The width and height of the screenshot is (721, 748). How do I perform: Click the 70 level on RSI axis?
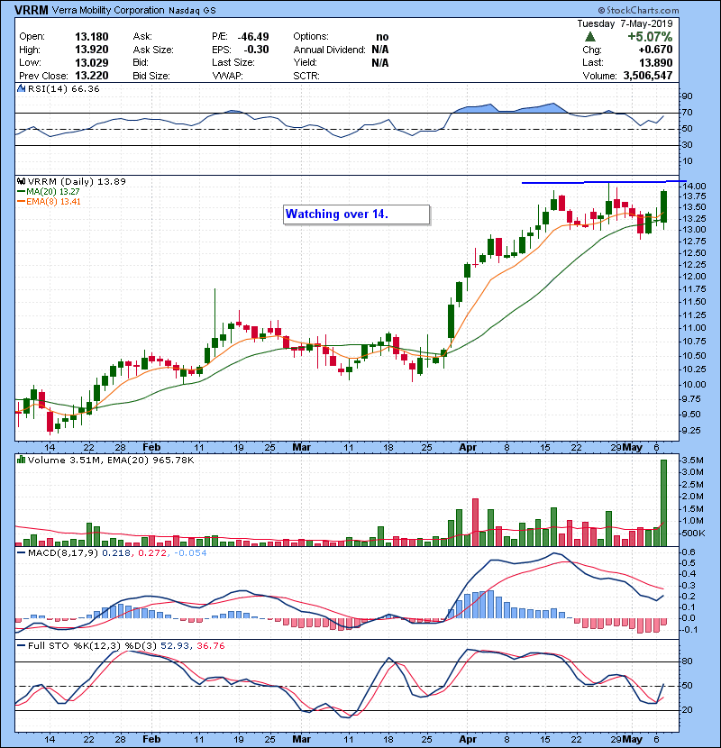point(687,113)
